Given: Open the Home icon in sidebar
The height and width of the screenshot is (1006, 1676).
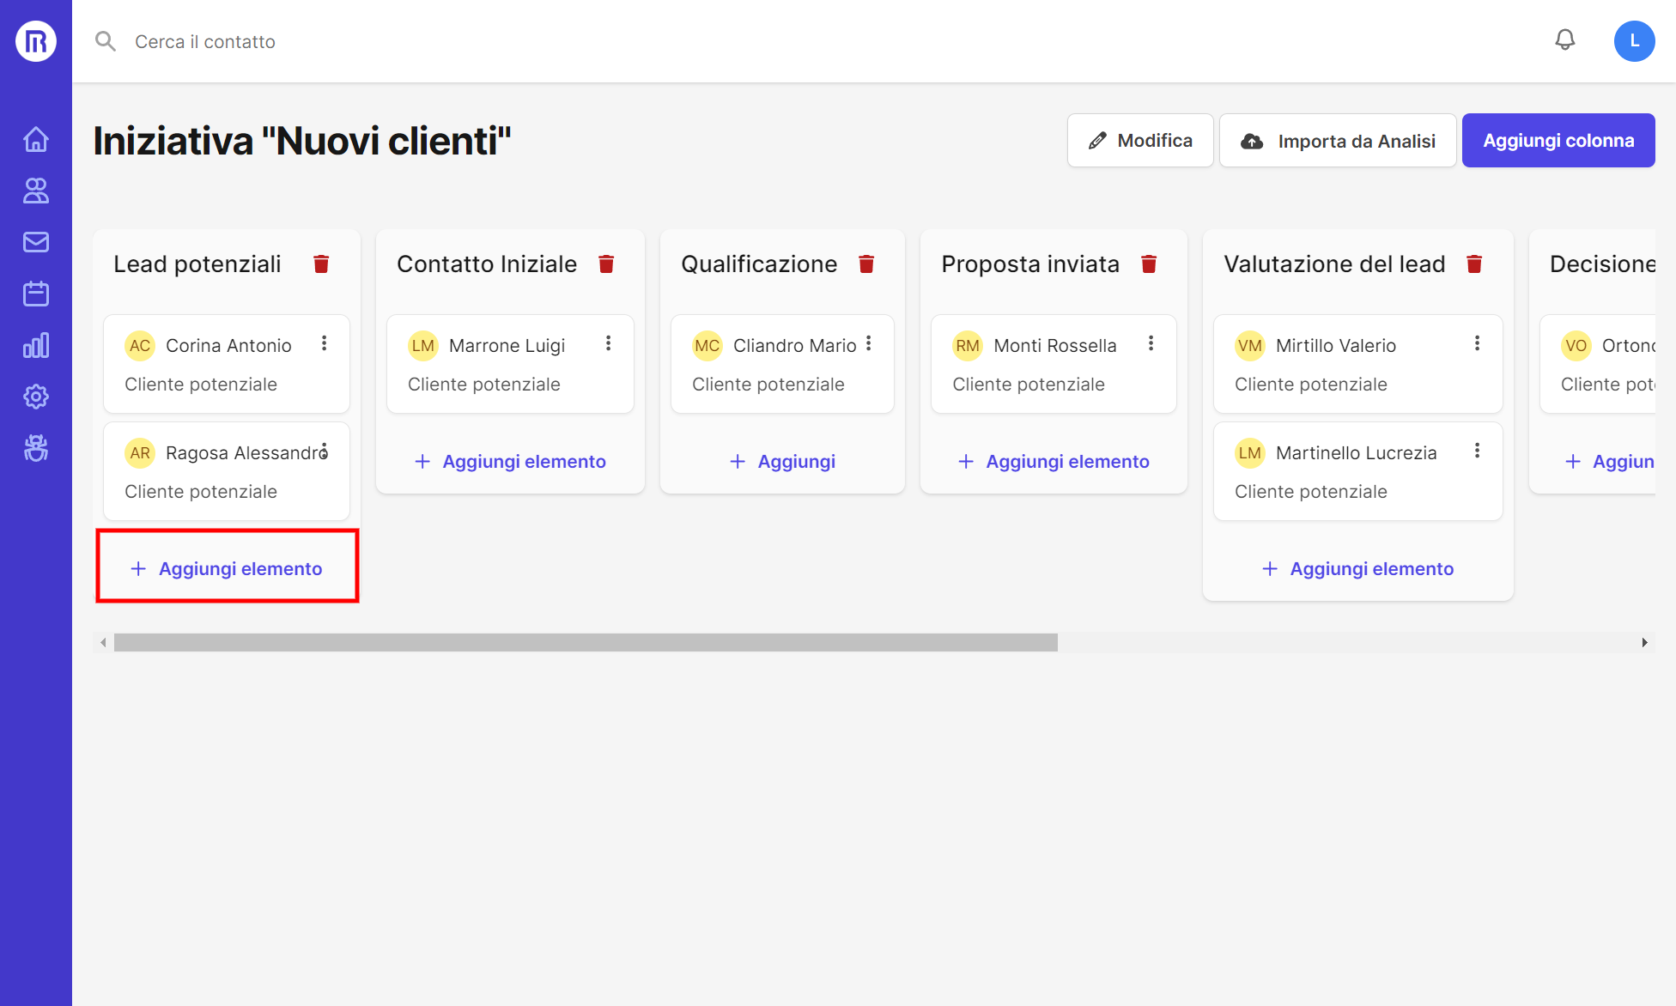Looking at the screenshot, I should 36,139.
